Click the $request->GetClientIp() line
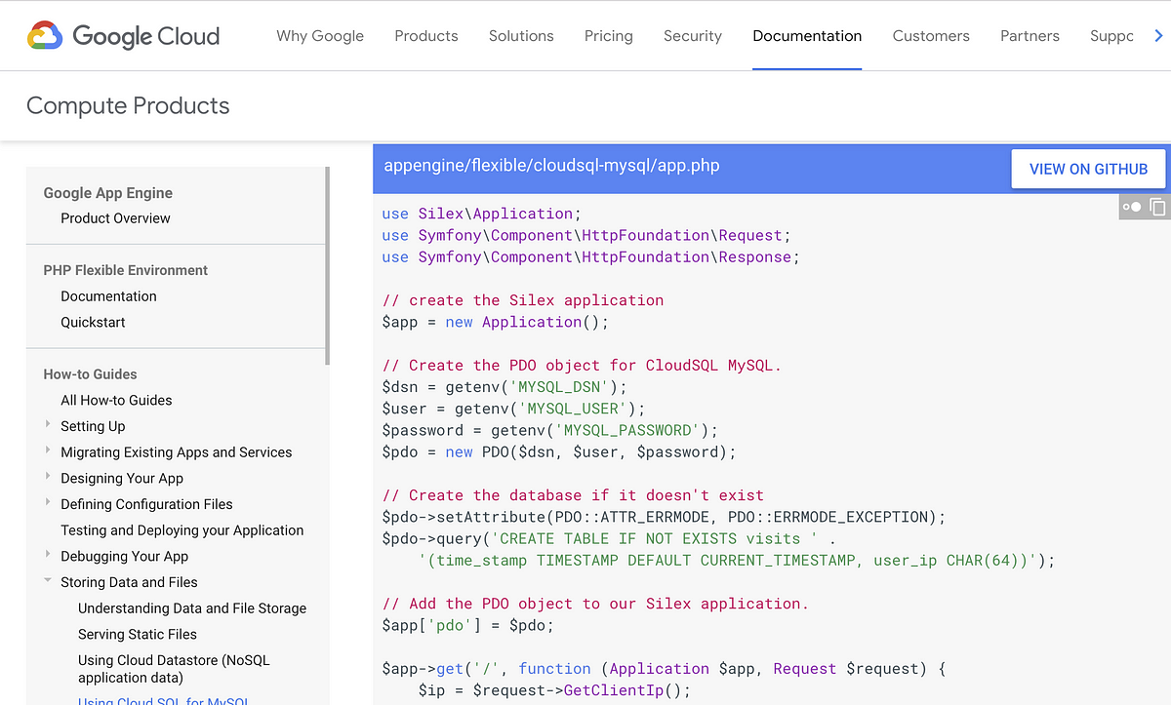The height and width of the screenshot is (705, 1171). (x=554, y=690)
